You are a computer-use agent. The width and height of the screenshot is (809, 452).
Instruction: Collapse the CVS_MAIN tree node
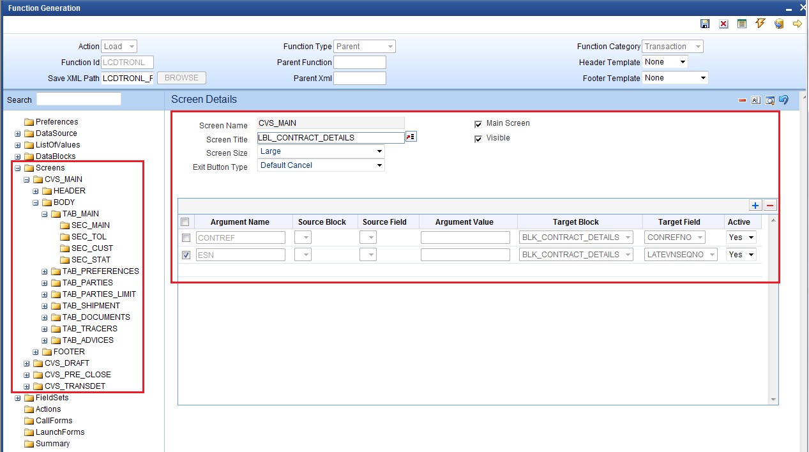(x=27, y=179)
